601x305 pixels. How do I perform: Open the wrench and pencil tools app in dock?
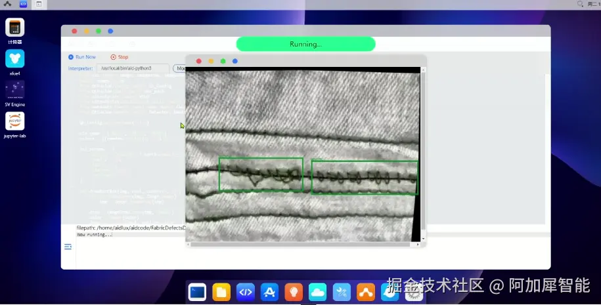[342, 293]
